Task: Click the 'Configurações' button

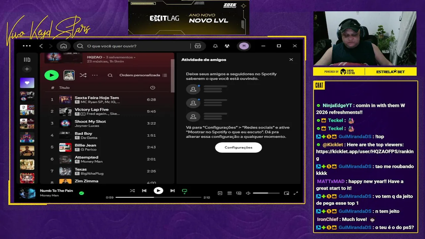Action: 238,147
